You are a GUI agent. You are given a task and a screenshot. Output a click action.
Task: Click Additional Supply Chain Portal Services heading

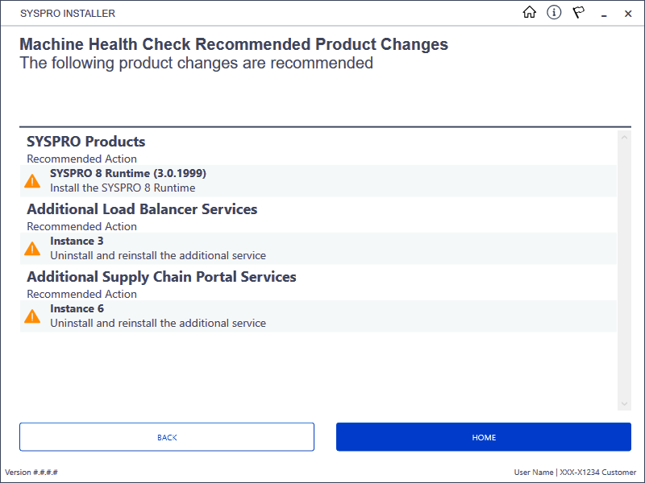(x=161, y=277)
